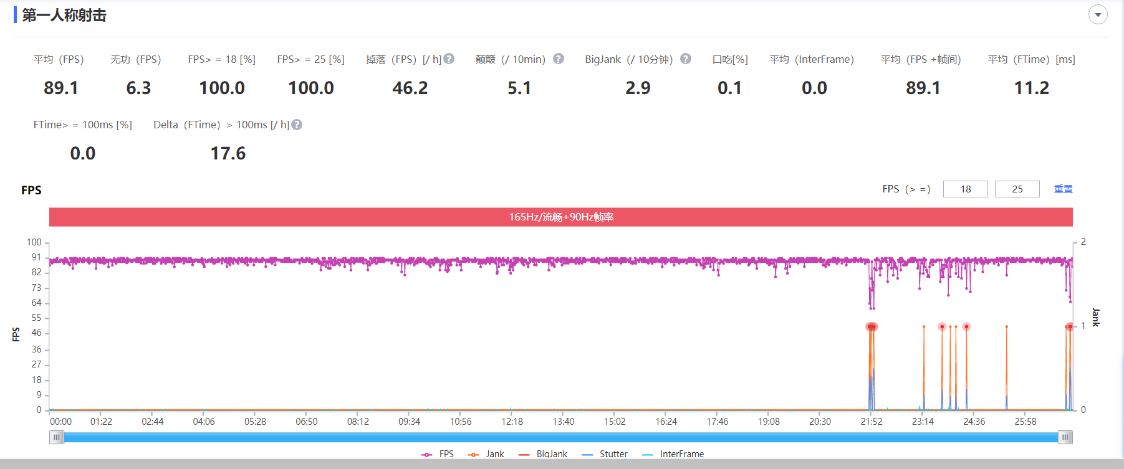Click the 平均 (FTime) value 11.2
This screenshot has width=1124, height=469.
[x=1032, y=88]
